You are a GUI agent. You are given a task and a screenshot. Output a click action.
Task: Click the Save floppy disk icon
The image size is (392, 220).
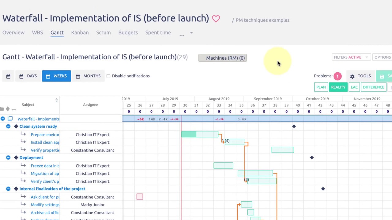tap(382, 76)
